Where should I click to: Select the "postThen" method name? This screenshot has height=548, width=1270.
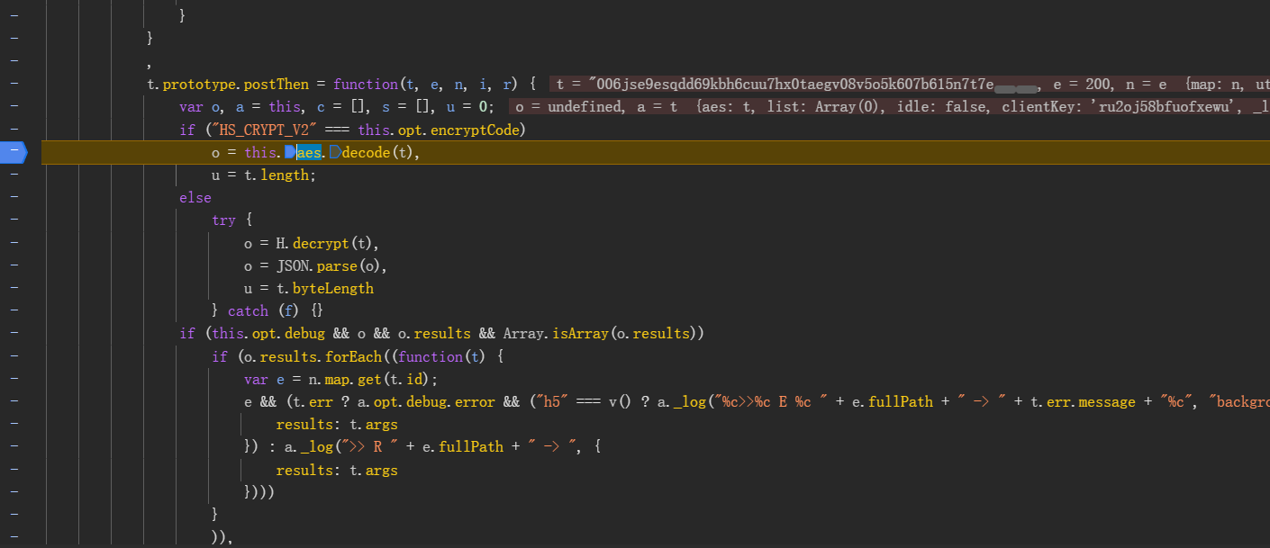click(x=276, y=85)
